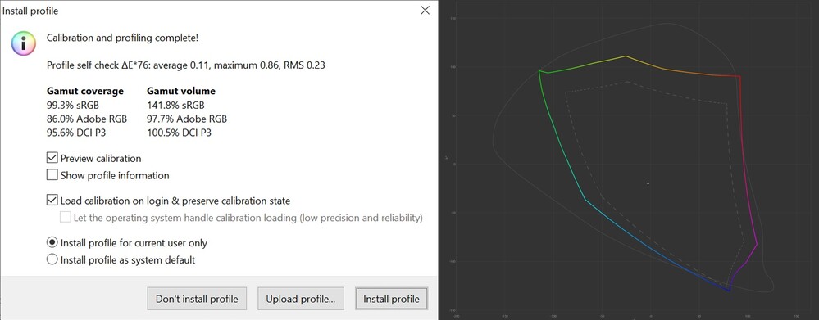The height and width of the screenshot is (320, 819).
Task: Click the white point dot in gamut plot
Action: 648,183
